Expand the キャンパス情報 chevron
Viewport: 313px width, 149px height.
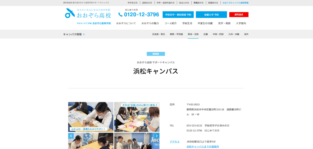[x=84, y=34]
